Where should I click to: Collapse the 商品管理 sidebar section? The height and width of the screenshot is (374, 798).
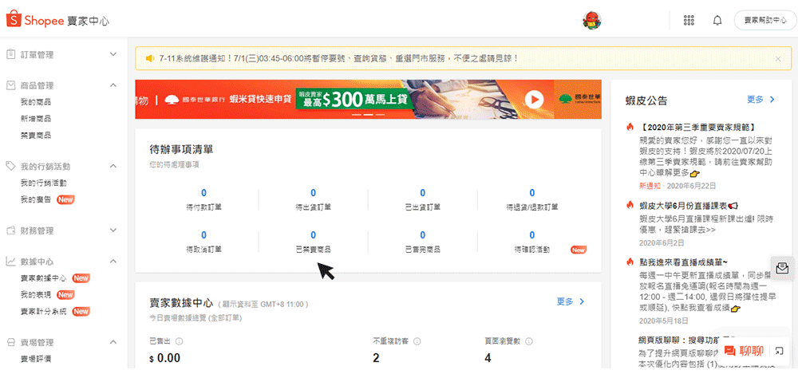(x=113, y=85)
